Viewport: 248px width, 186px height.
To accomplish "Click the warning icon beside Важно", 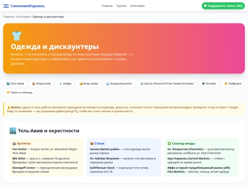I will [x=9, y=107].
